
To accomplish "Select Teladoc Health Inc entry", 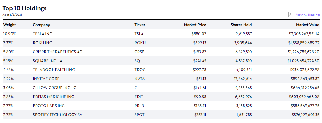I will click(54, 70).
